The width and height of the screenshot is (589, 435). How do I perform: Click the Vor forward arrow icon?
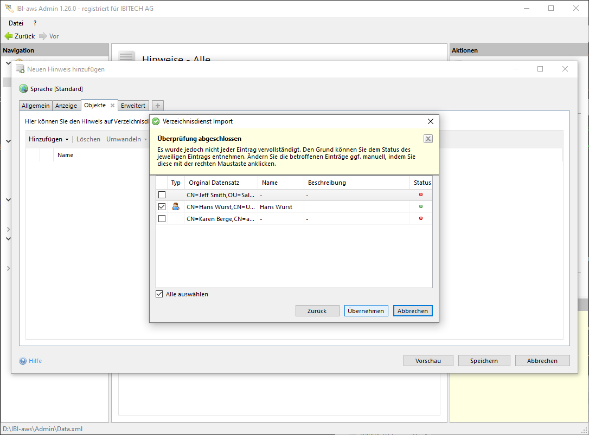point(43,36)
